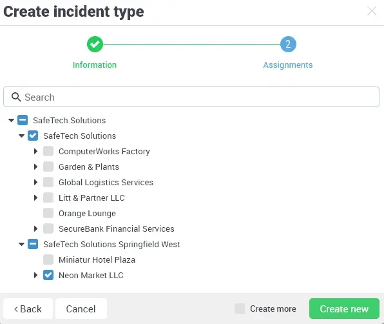Close the Create incident type dialog
Screen dimensions: 384x324
(372, 11)
